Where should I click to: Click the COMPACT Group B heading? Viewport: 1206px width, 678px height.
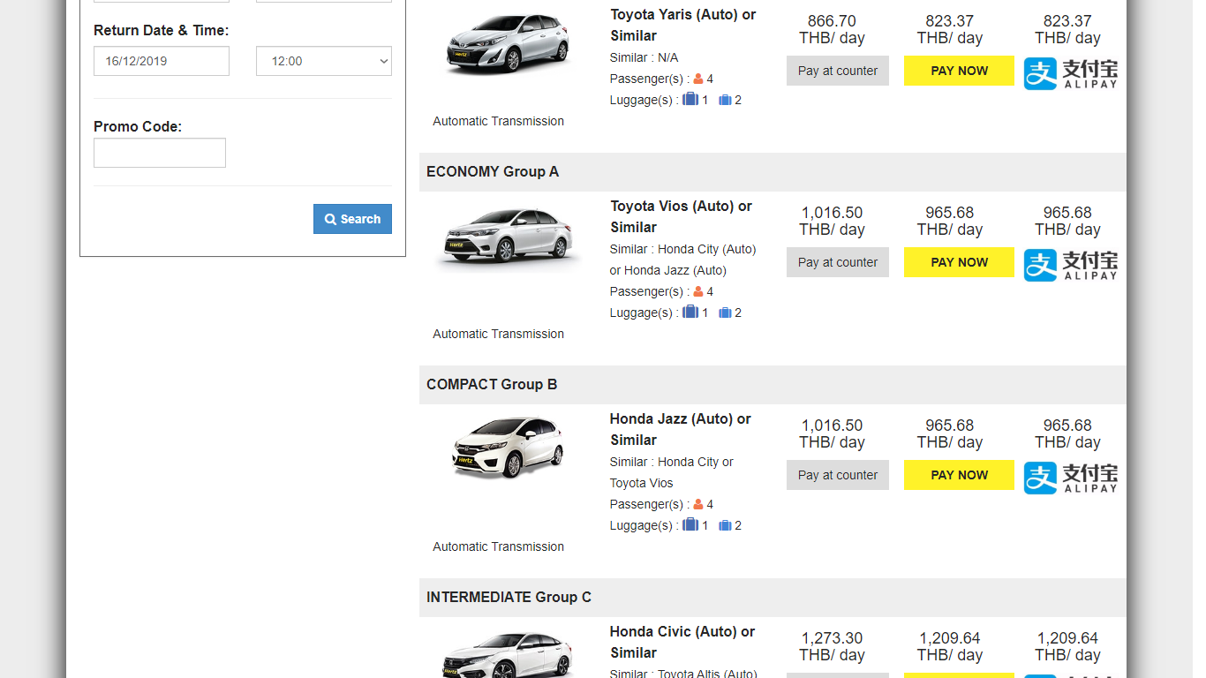click(x=492, y=384)
